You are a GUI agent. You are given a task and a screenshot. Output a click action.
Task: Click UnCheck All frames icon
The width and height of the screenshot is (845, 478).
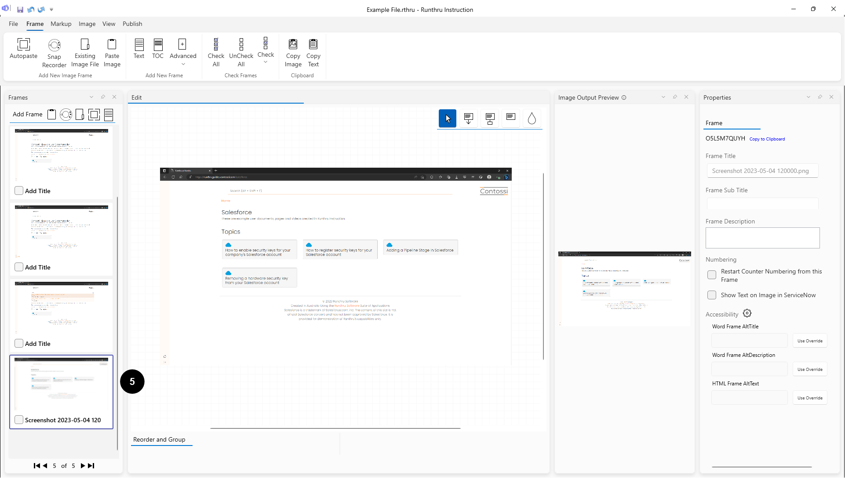(241, 53)
